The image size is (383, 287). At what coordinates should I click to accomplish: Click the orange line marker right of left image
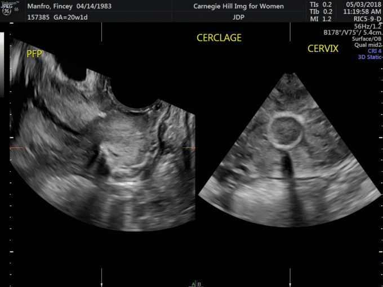tap(189, 148)
